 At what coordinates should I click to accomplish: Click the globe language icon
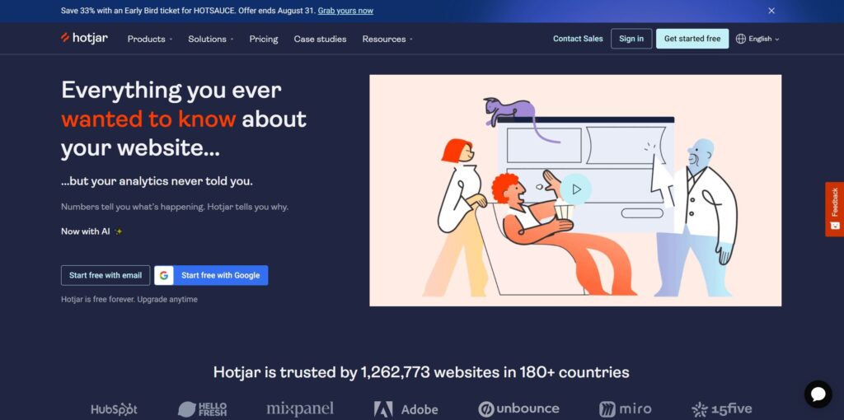[740, 39]
